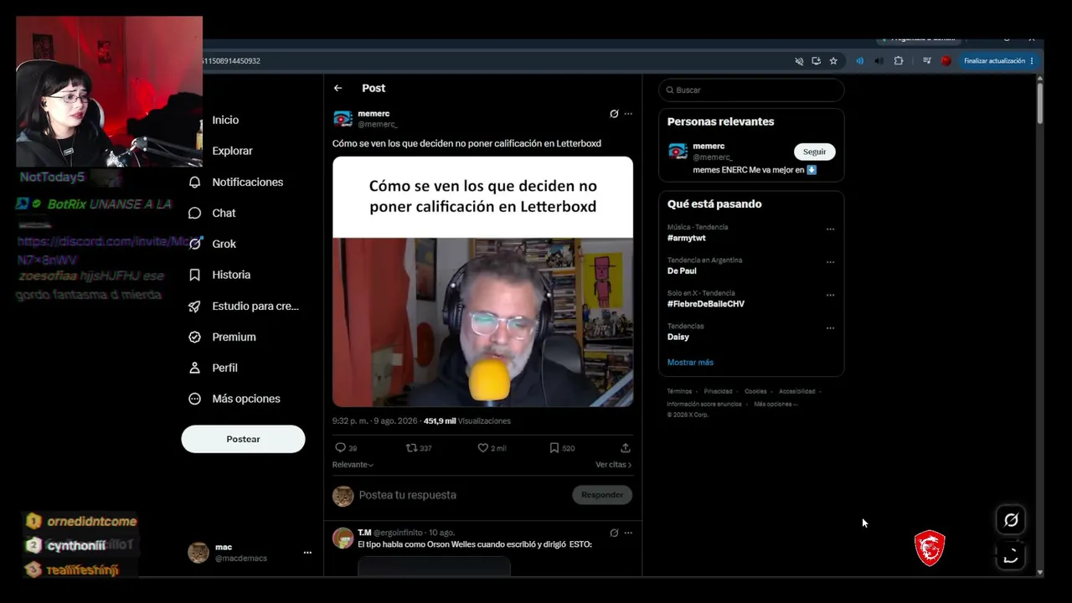
Task: Click the share icon on the post
Action: pyautogui.click(x=625, y=448)
